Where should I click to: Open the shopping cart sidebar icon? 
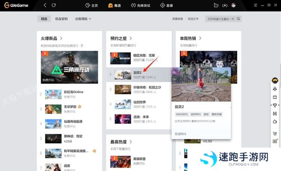click(x=275, y=134)
